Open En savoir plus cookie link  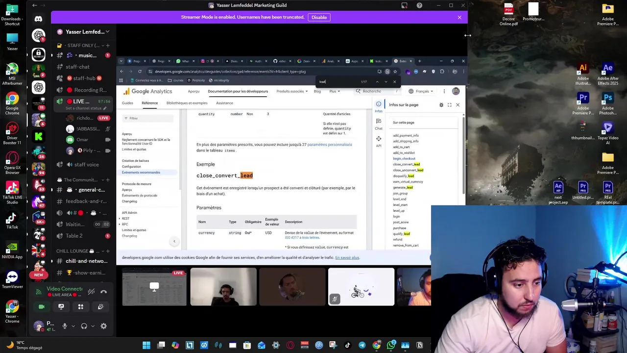347,258
